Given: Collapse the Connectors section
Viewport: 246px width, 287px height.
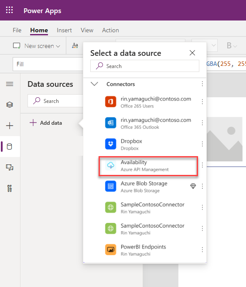Looking at the screenshot, I should coord(95,84).
